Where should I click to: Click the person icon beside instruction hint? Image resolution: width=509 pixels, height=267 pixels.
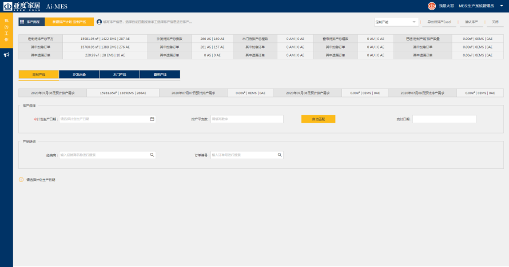100,22
